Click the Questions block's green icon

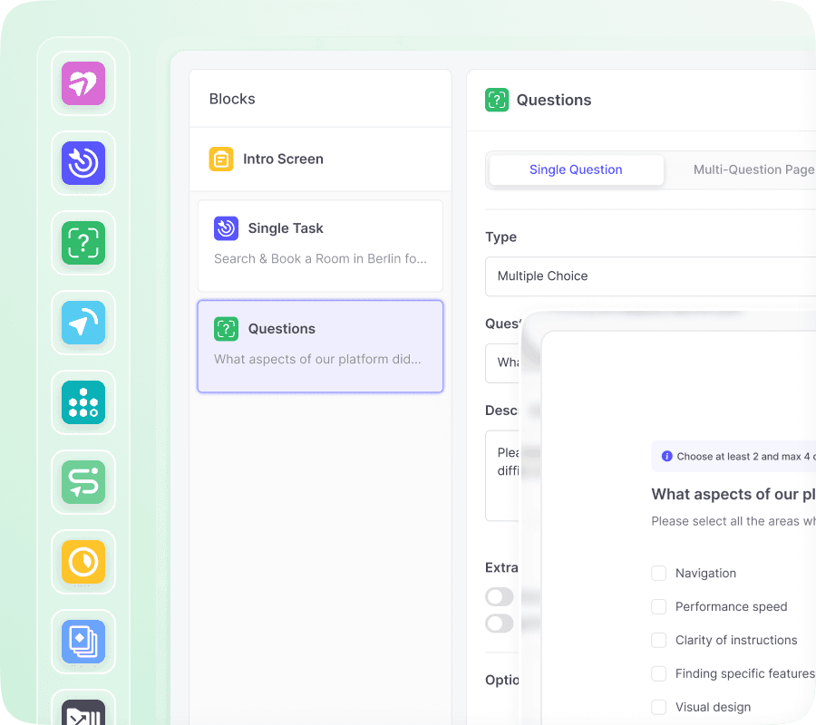click(x=227, y=329)
